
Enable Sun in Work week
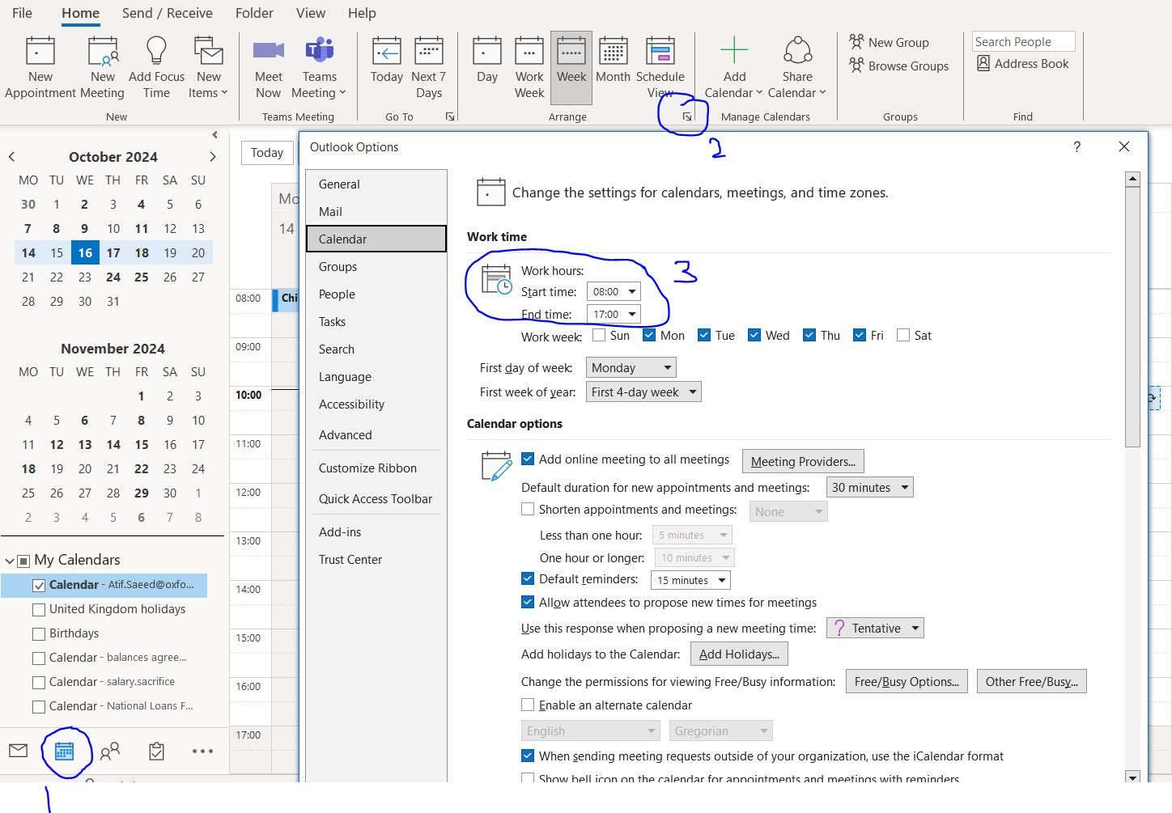pyautogui.click(x=599, y=335)
